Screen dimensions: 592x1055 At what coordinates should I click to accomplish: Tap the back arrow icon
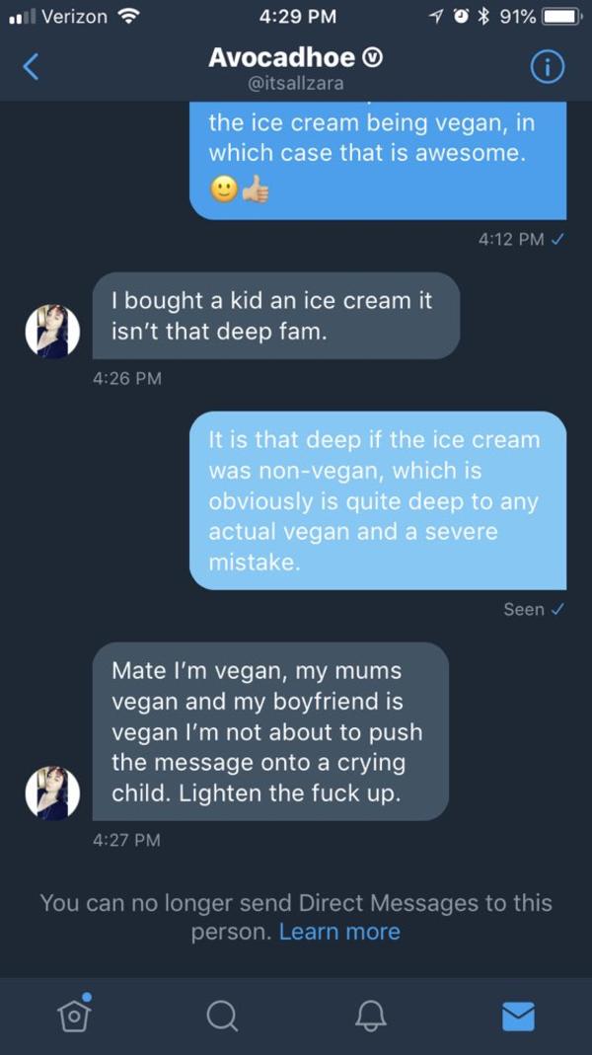pyautogui.click(x=32, y=67)
